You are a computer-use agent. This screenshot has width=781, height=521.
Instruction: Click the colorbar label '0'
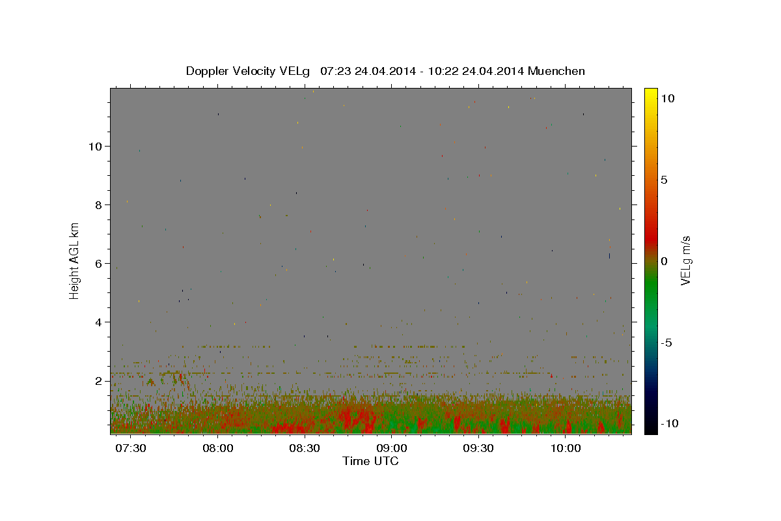[663, 261]
